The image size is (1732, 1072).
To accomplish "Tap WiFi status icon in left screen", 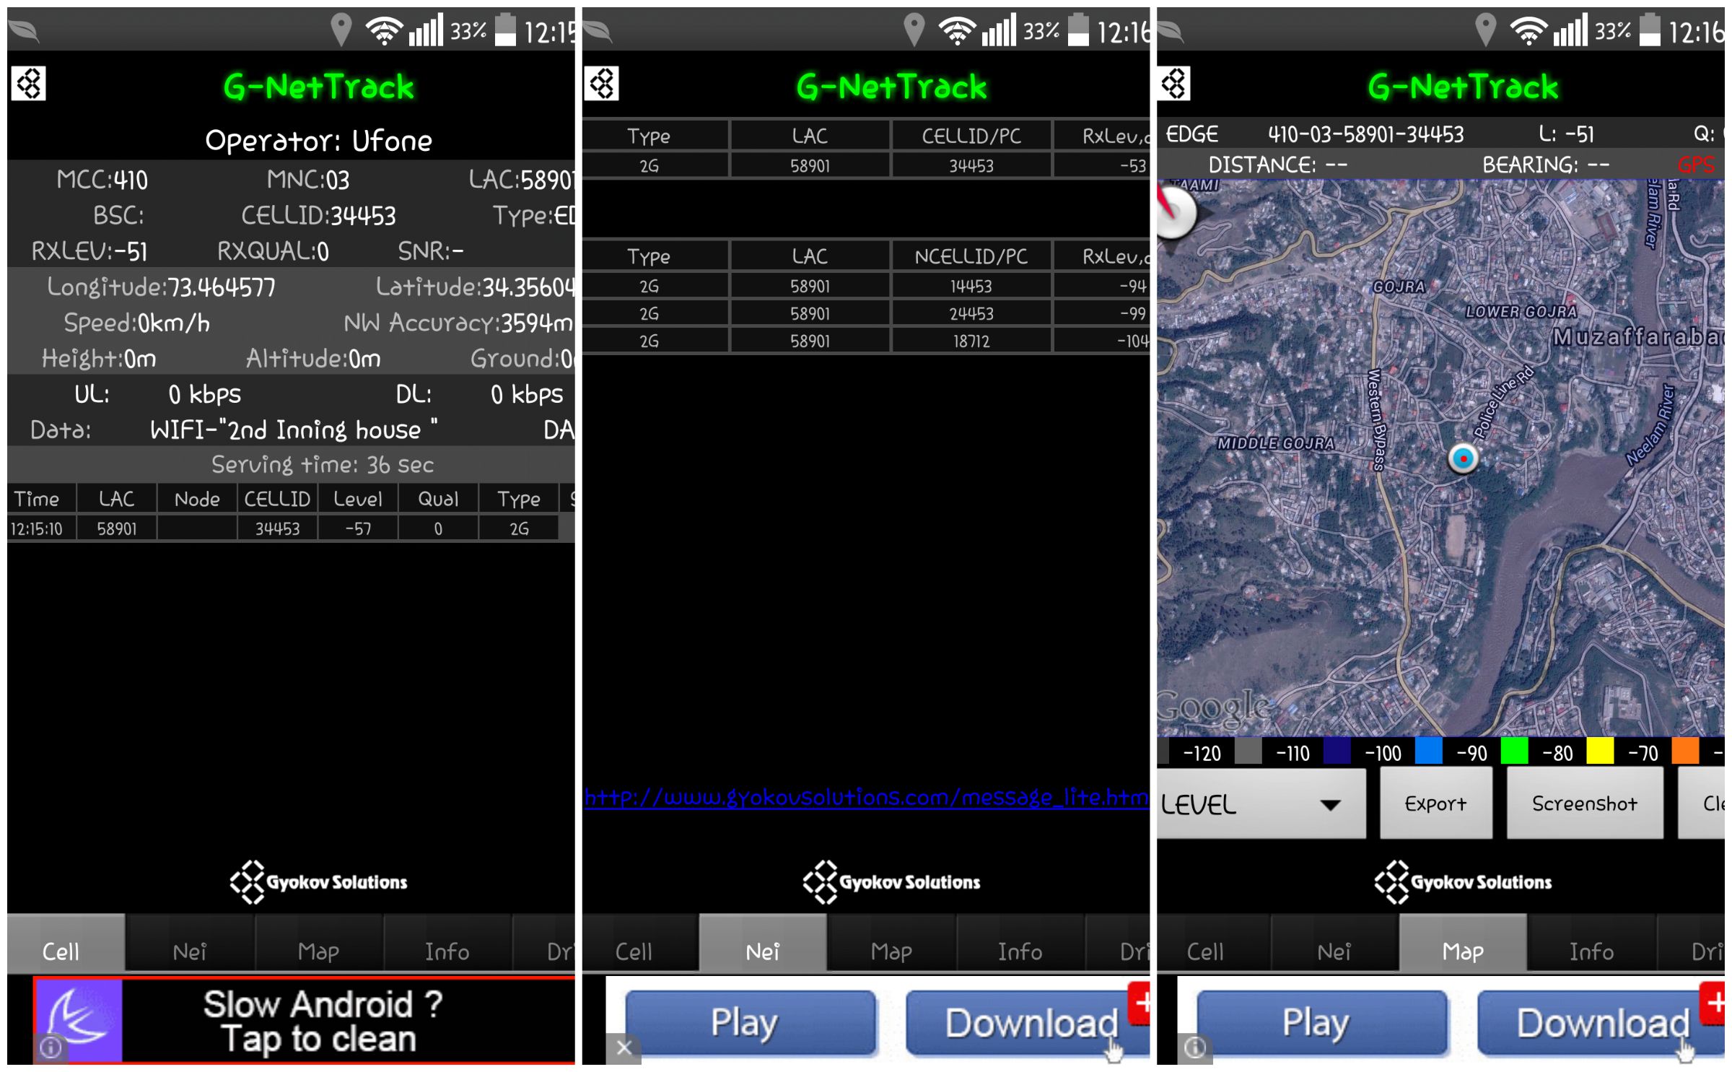I will coord(384,31).
